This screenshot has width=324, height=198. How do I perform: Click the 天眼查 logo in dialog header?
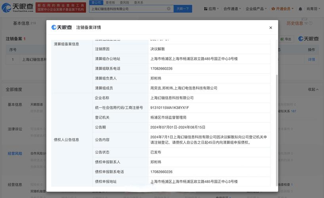coord(61,28)
